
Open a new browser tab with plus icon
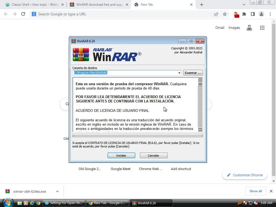(202, 5)
